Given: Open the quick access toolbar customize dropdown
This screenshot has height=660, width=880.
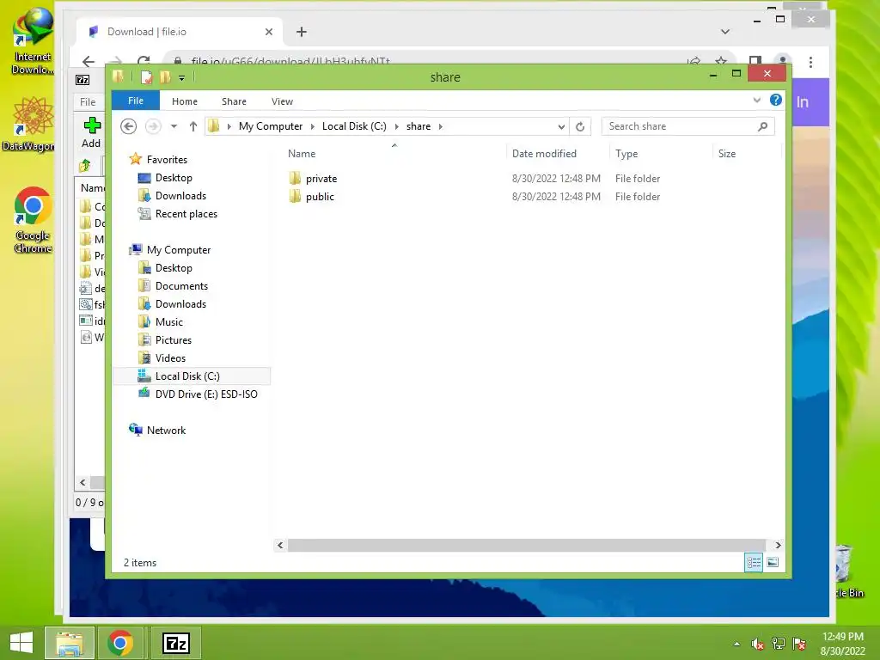Looking at the screenshot, I should [182, 77].
